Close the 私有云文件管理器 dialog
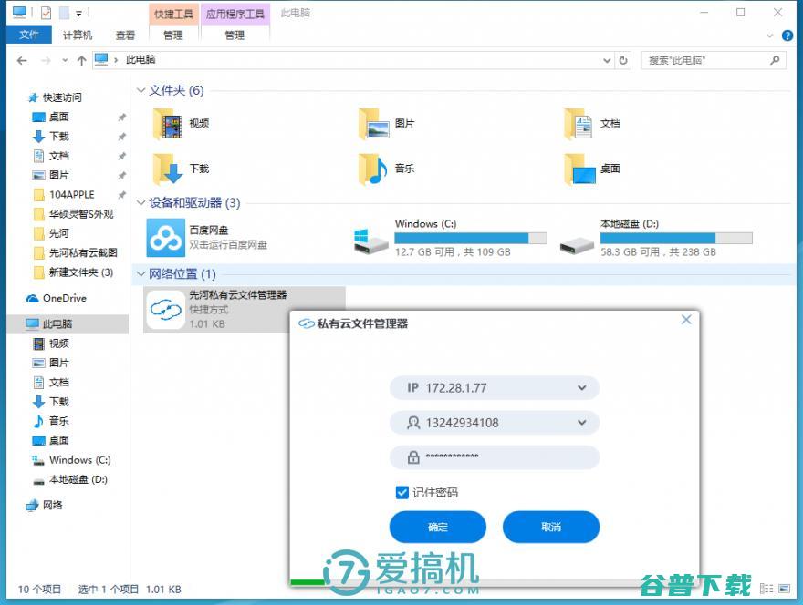Screen dimensions: 803x605 (x=686, y=320)
